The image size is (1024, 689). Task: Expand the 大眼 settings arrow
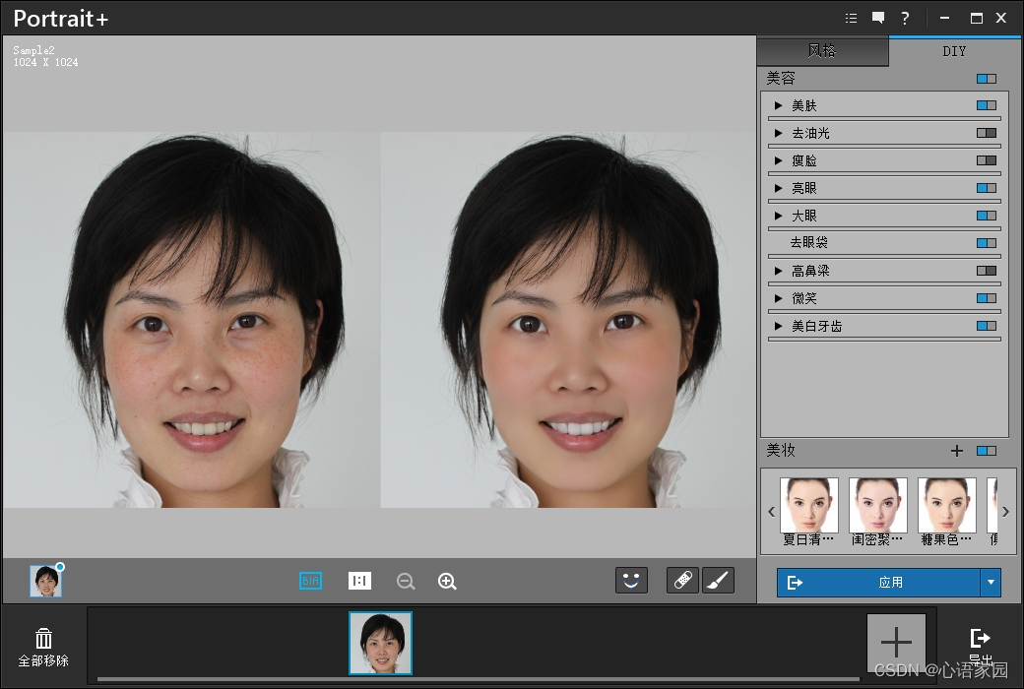point(778,216)
